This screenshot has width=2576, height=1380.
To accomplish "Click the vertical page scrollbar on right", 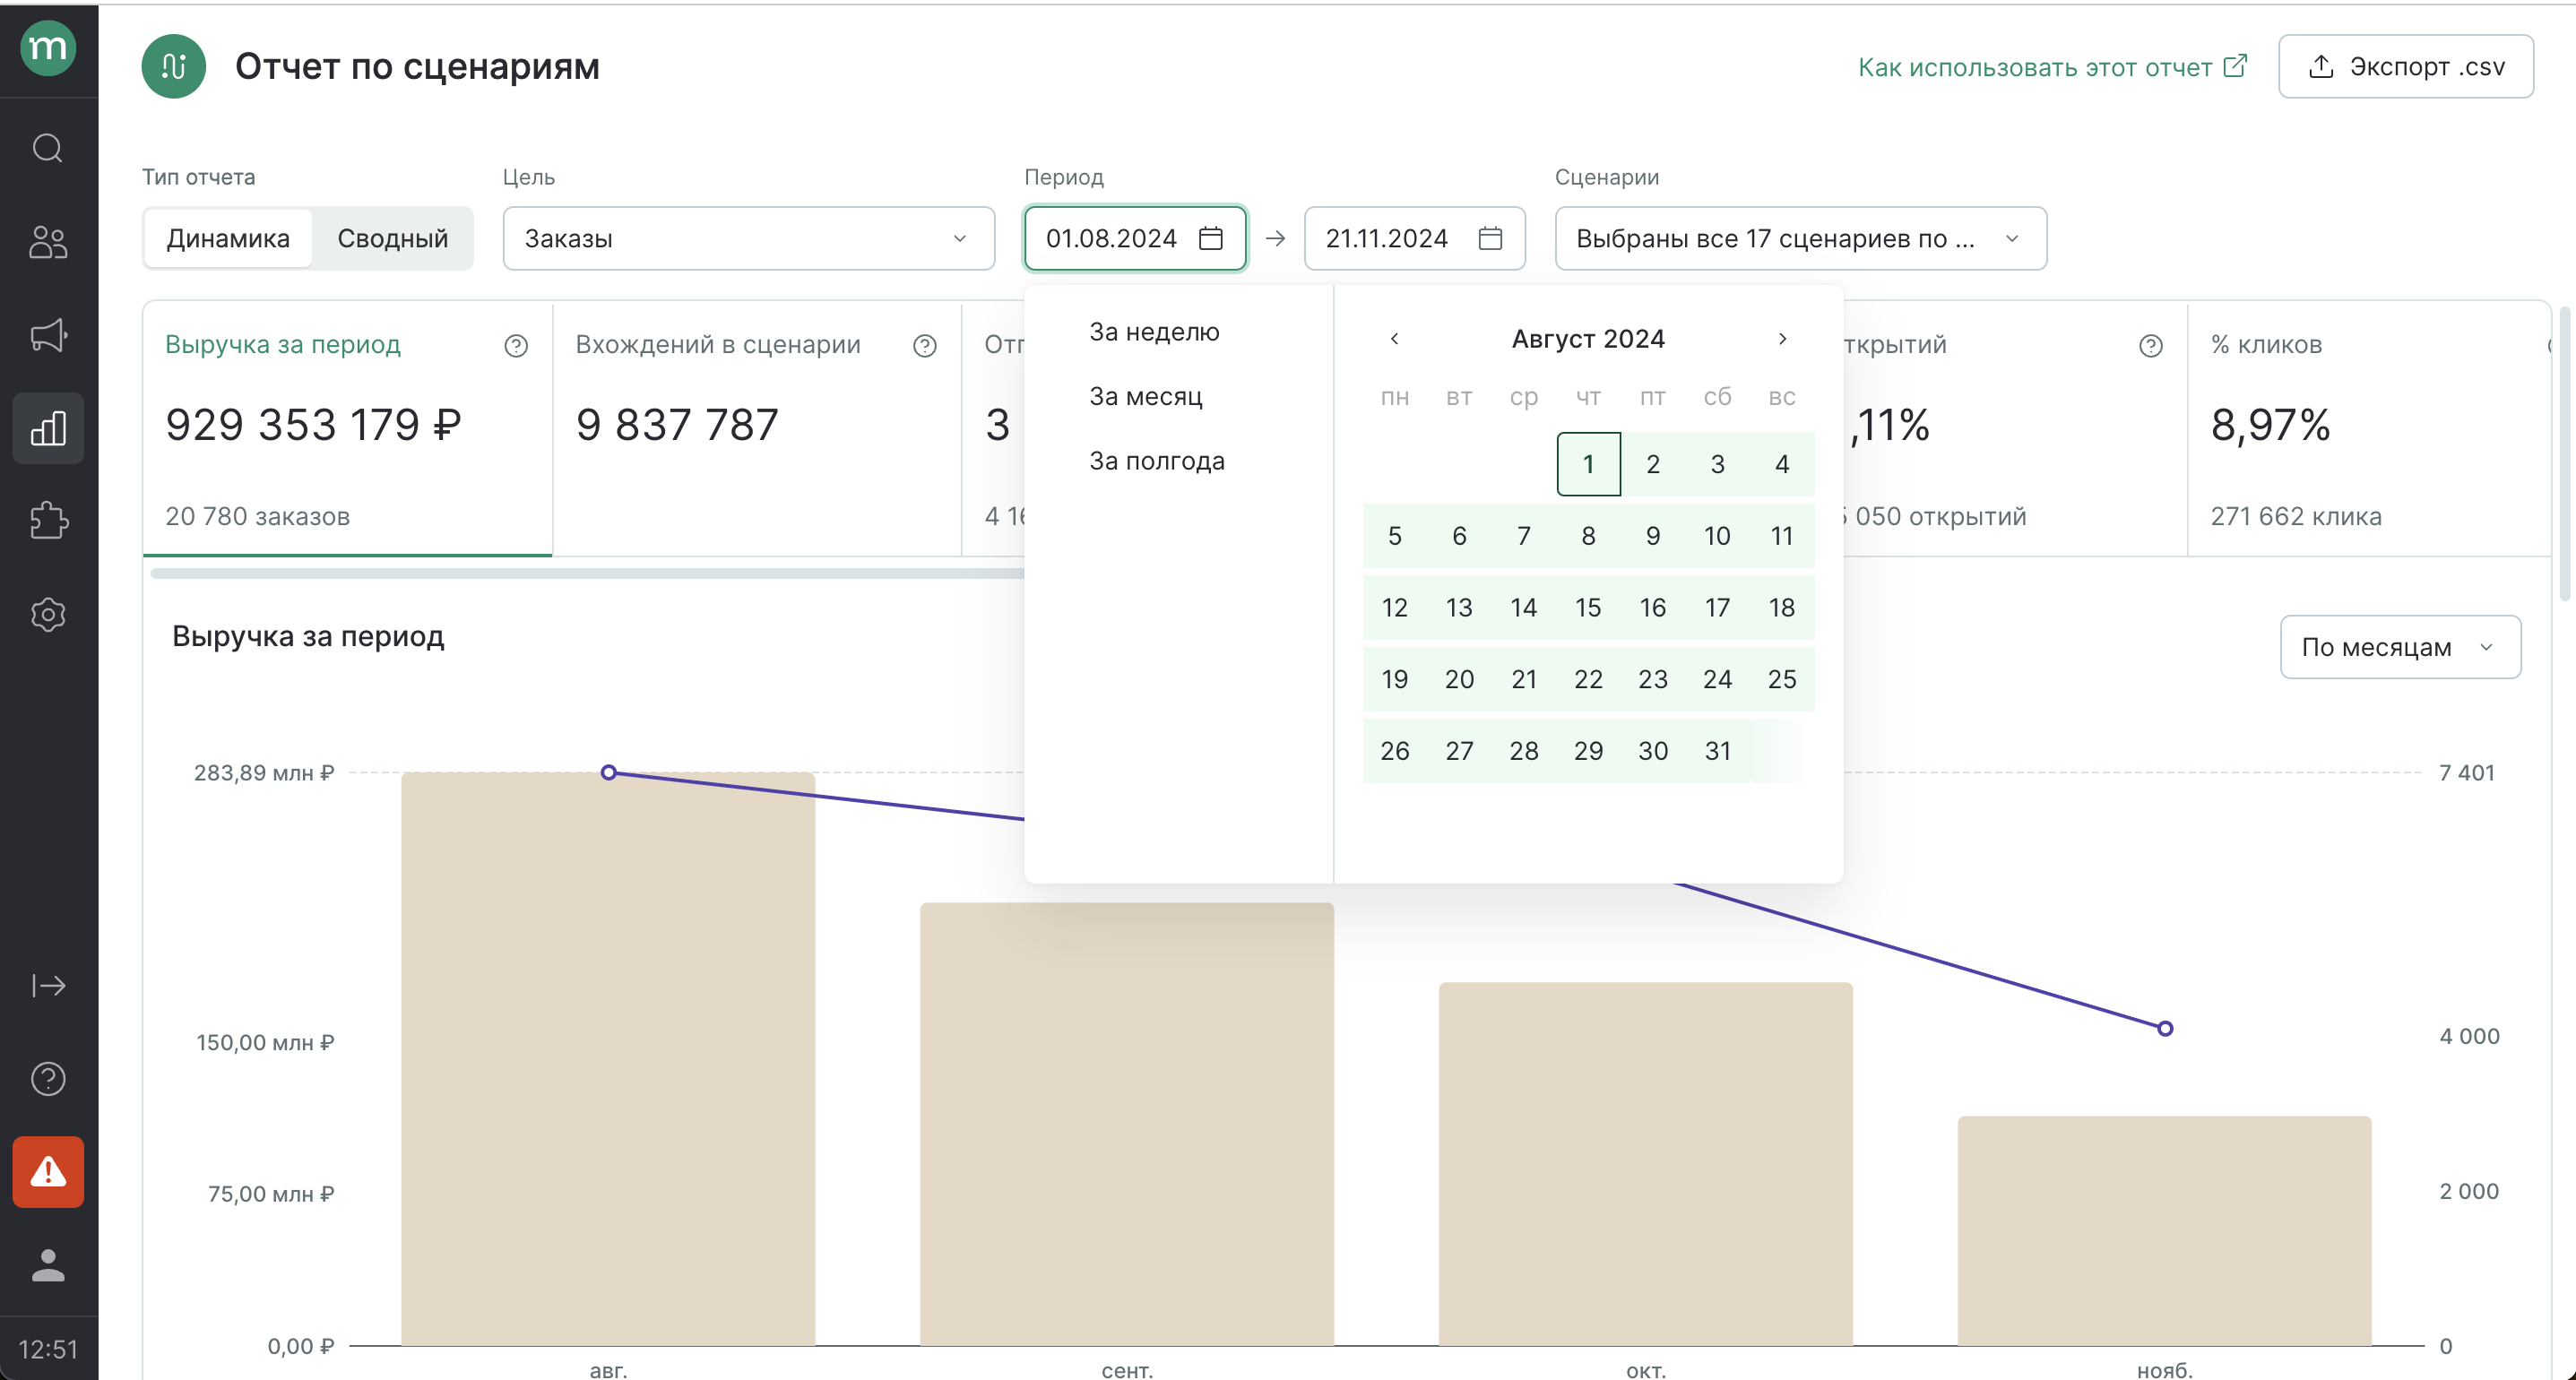I will pos(2564,455).
